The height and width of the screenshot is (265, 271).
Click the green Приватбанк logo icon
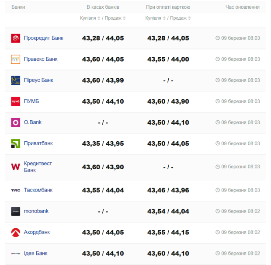pos(16,143)
